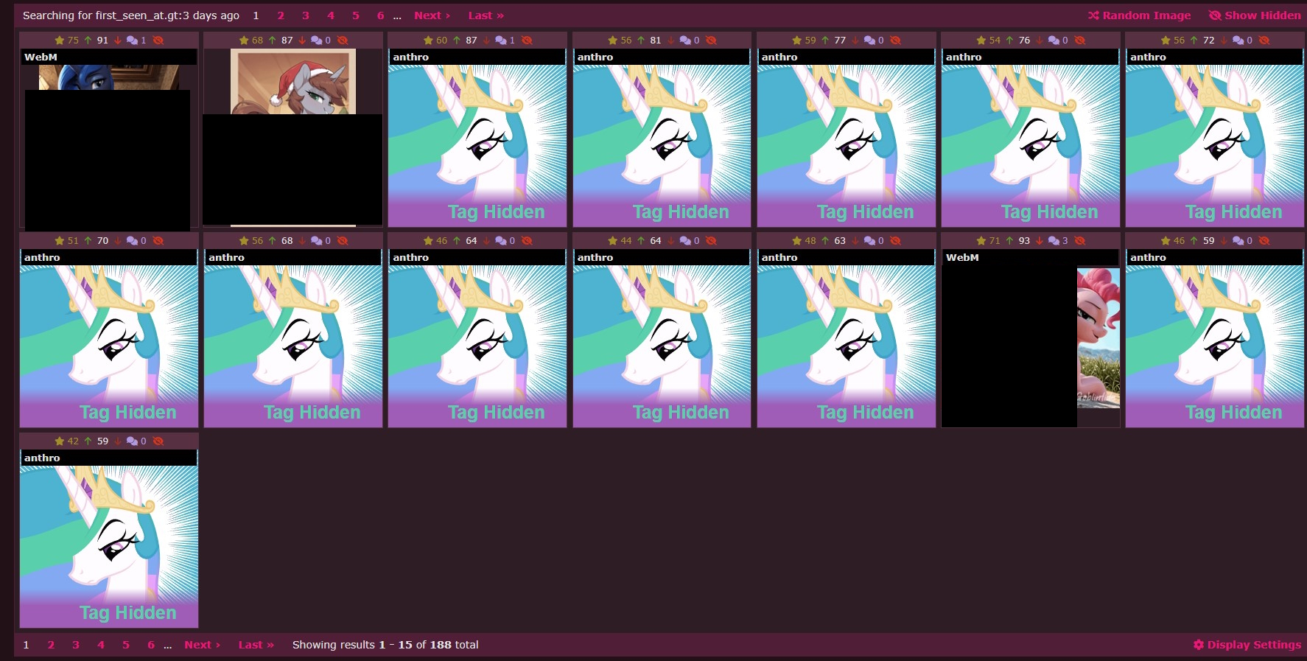Fave the image with 75 favorites
Screen dimensions: 1307x661
[60, 41]
